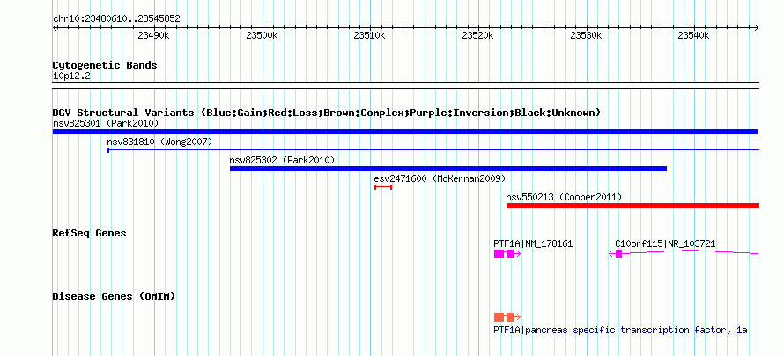Click the chr10:23480610..23545852 coordinate label
This screenshot has height=356, width=784.
point(116,19)
